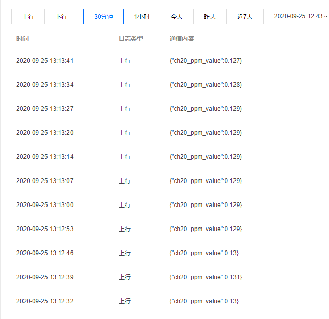Image resolution: width=329 pixels, height=319 pixels.
Task: Select the log row at 13:13:00
Action: [170, 205]
